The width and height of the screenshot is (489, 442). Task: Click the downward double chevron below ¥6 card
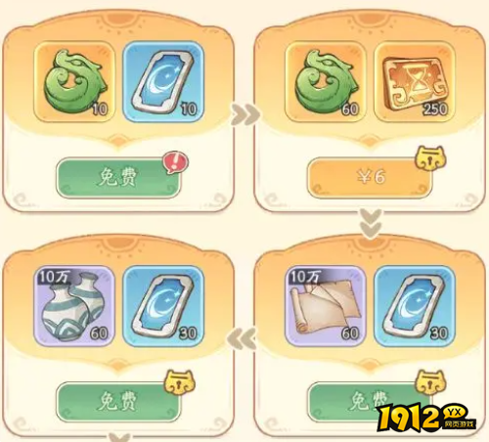pos(371,223)
